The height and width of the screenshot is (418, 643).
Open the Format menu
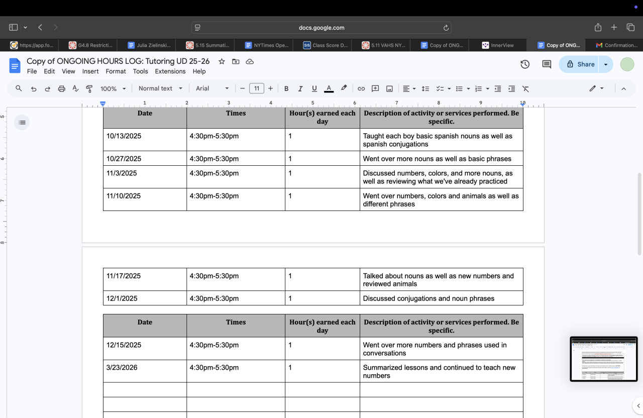coord(116,71)
